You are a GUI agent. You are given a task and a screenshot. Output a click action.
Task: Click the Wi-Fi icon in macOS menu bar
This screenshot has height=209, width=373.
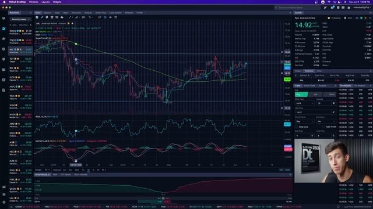(x=329, y=2)
